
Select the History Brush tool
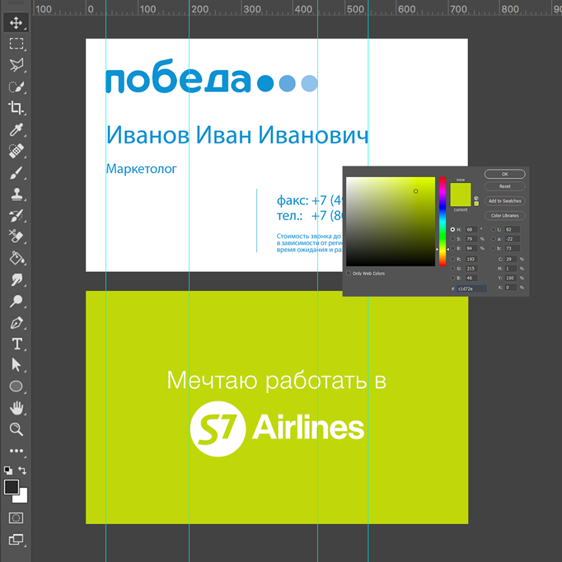tap(16, 215)
